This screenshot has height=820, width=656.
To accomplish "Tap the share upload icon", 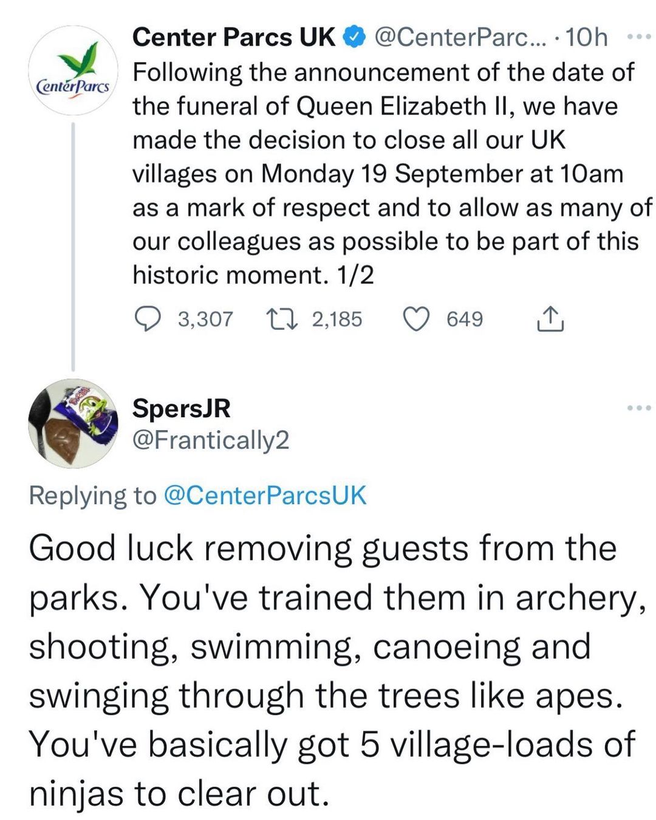I will click(x=550, y=319).
